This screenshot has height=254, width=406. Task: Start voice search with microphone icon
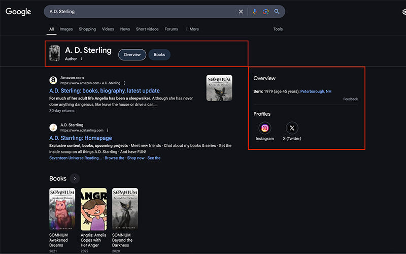[x=255, y=11]
